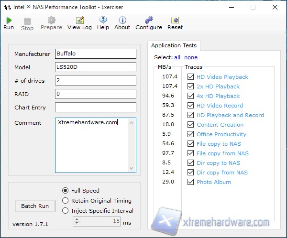Open the Configure gears icon
The image size is (287, 238).
click(x=149, y=20)
